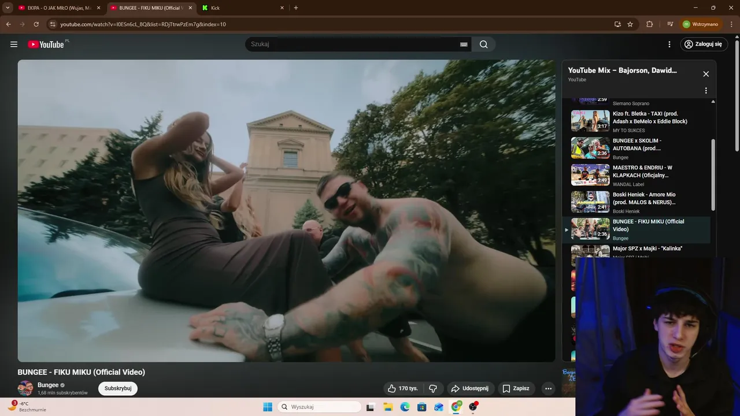The width and height of the screenshot is (740, 416).
Task: Close the YouTube Mix playlist panel
Action: (706, 74)
